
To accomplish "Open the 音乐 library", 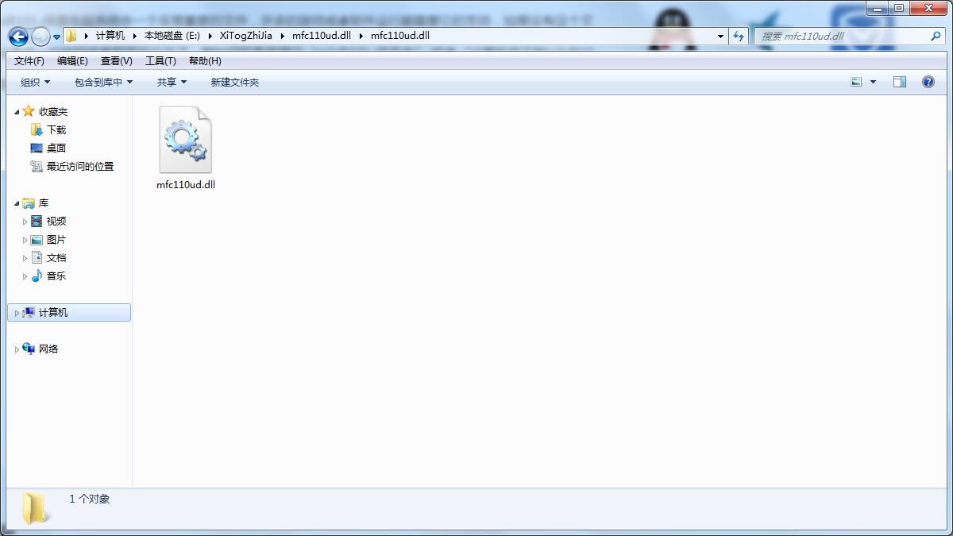I will click(x=54, y=276).
